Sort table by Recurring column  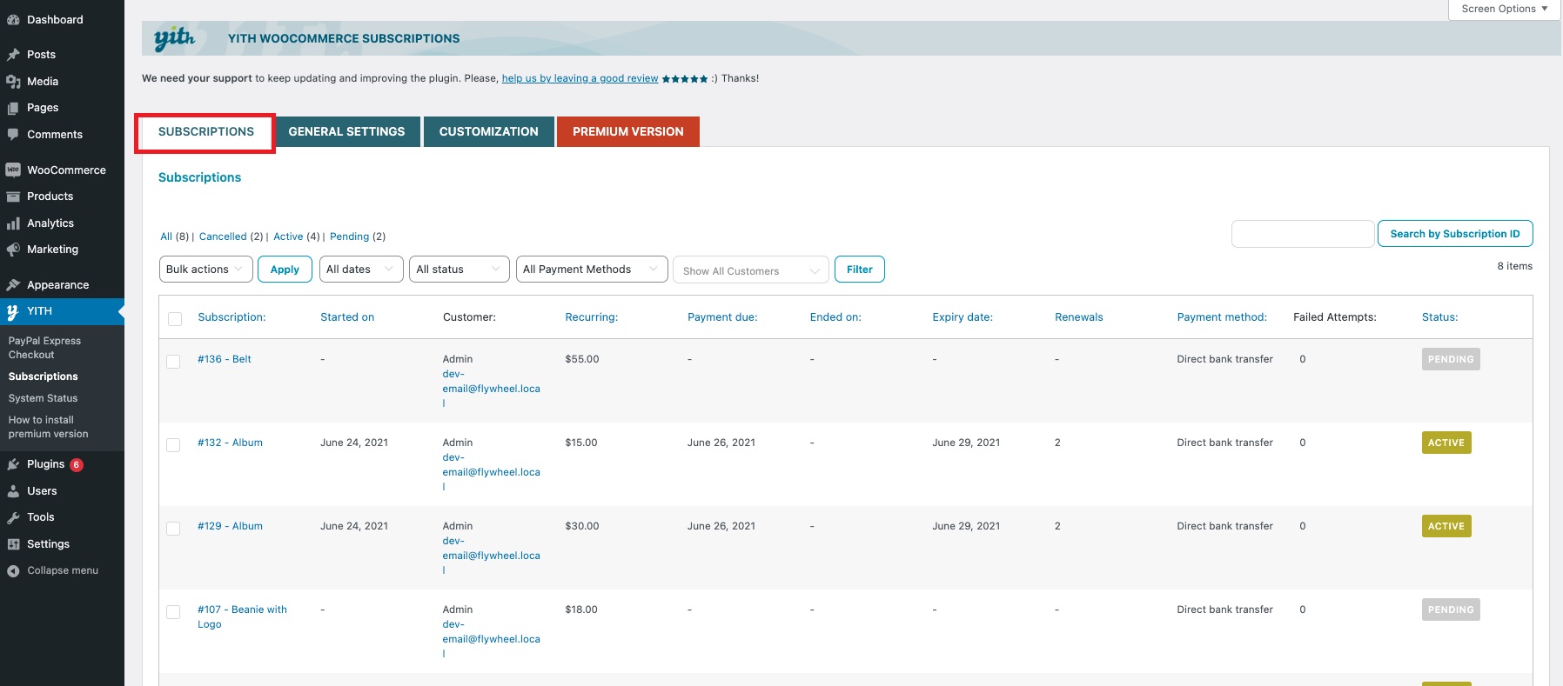pos(592,317)
